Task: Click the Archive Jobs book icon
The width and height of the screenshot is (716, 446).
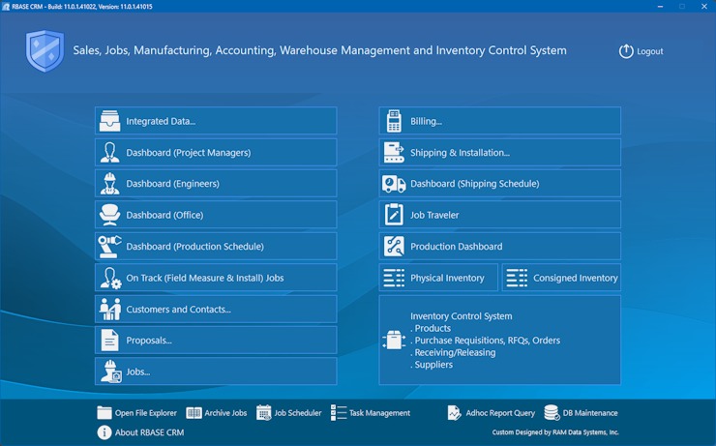Action: (x=194, y=413)
